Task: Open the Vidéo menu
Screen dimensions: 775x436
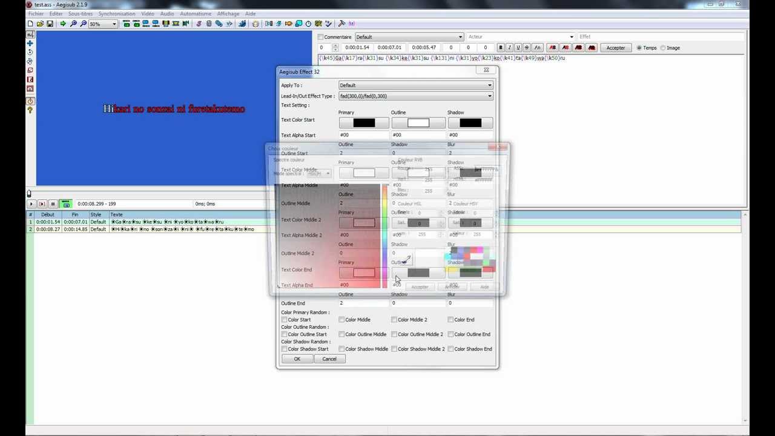Action: pyautogui.click(x=148, y=13)
